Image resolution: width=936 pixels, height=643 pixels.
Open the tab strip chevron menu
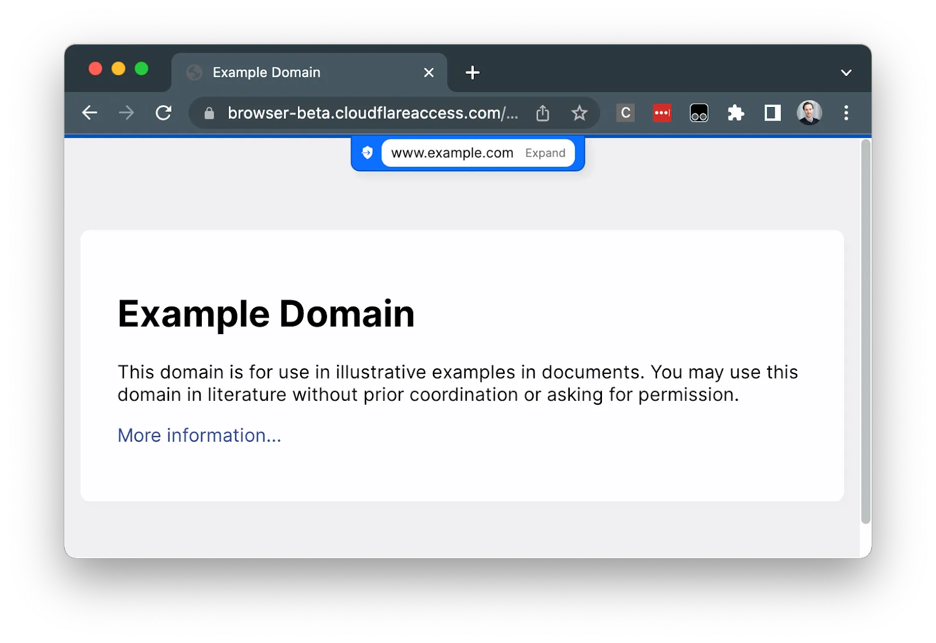846,72
